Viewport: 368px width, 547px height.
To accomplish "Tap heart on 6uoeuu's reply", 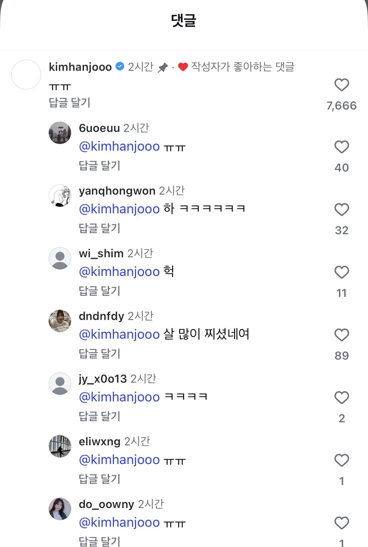I will (x=341, y=147).
